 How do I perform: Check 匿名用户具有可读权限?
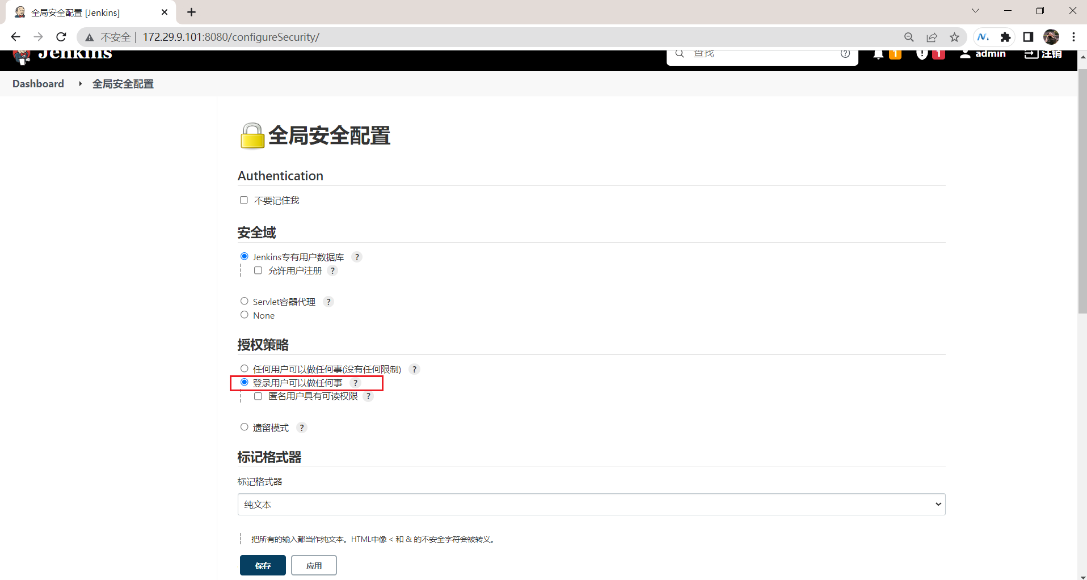coord(258,396)
